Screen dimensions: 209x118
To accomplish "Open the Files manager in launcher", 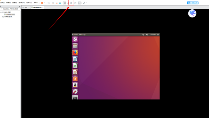I will point(75,46).
